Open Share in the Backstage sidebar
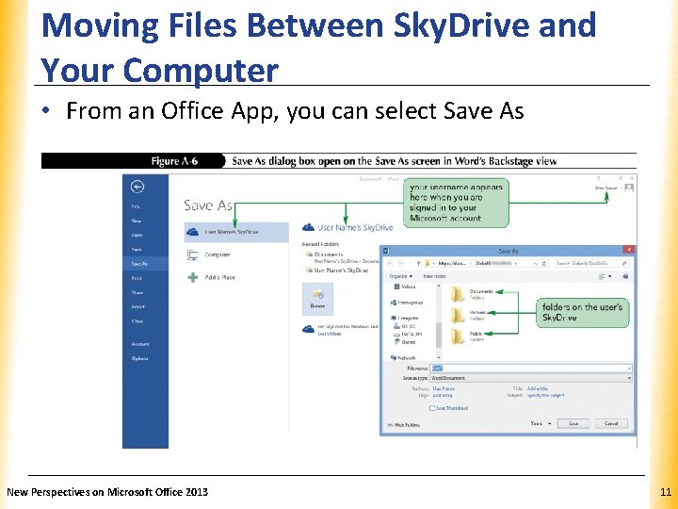This screenshot has width=678, height=509. pos(137,292)
